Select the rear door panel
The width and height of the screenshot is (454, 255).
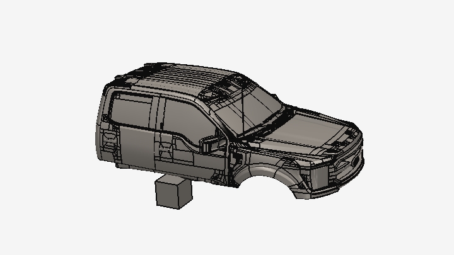tap(136, 145)
